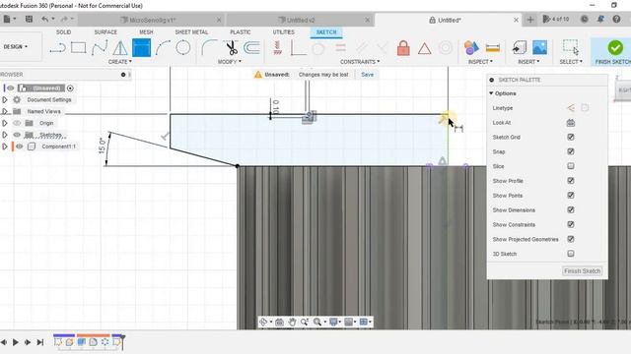Toggle visibility of Component1:1

(x=20, y=147)
